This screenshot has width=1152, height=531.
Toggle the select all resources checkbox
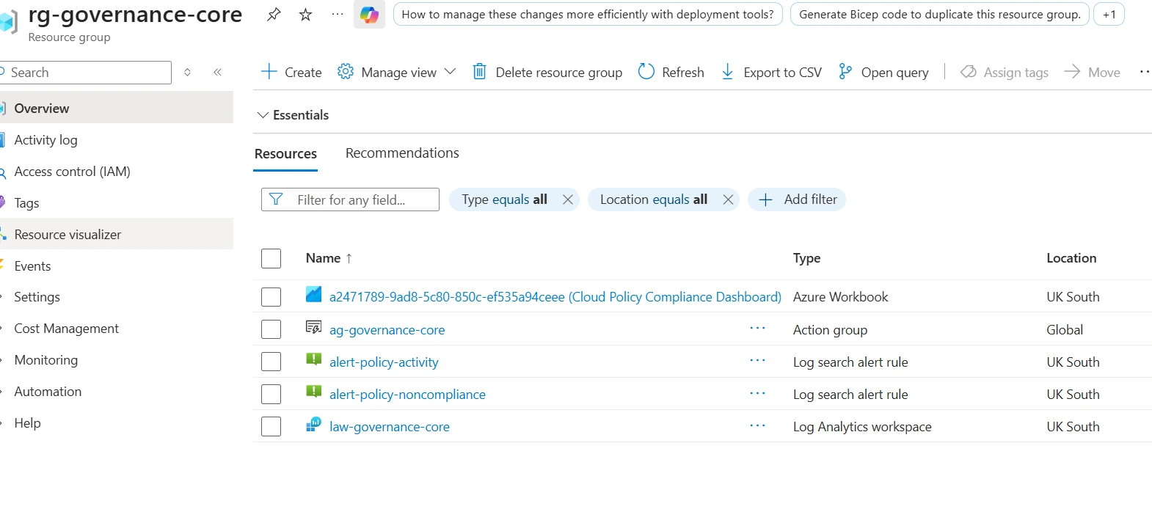pos(271,258)
